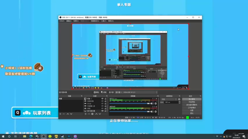This screenshot has width=248, height=139.
Task: Open the 文件(F) menu
Action: point(62,21)
